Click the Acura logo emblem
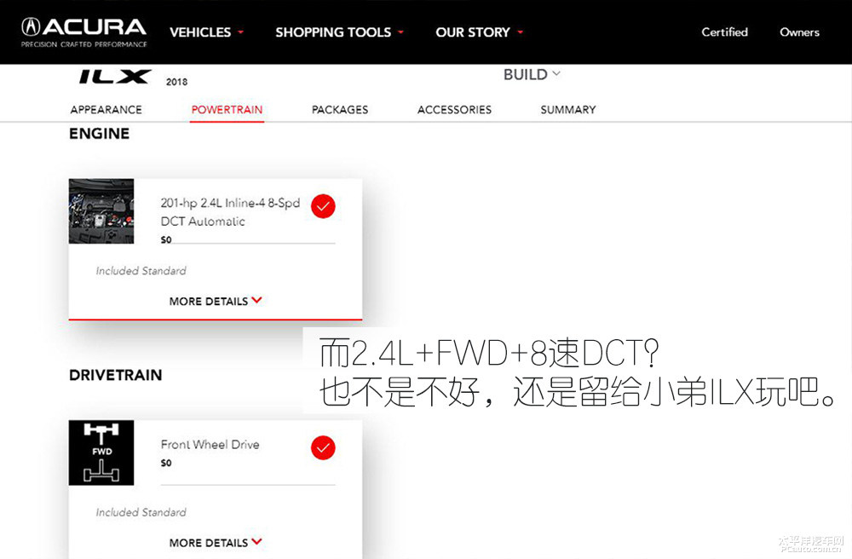The image size is (852, 559). point(31,26)
